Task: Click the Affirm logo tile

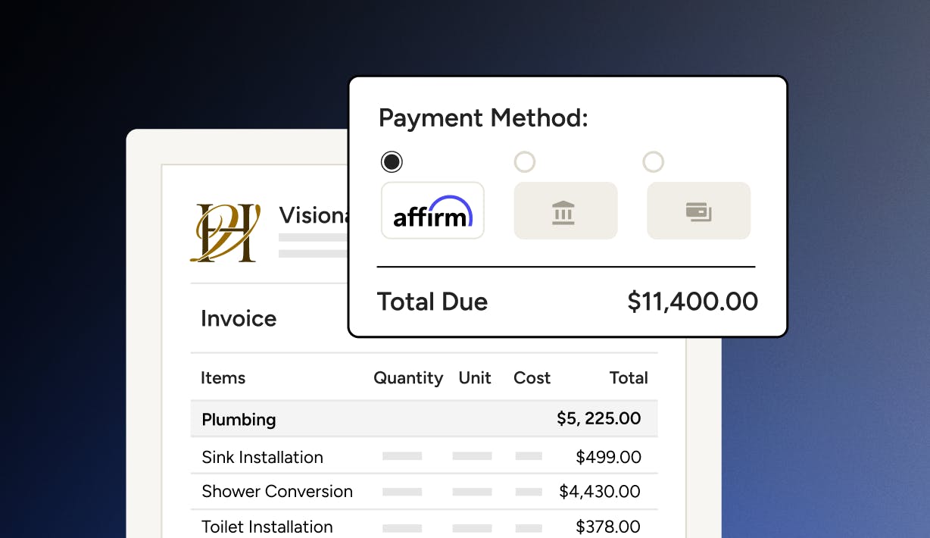Action: coord(432,211)
